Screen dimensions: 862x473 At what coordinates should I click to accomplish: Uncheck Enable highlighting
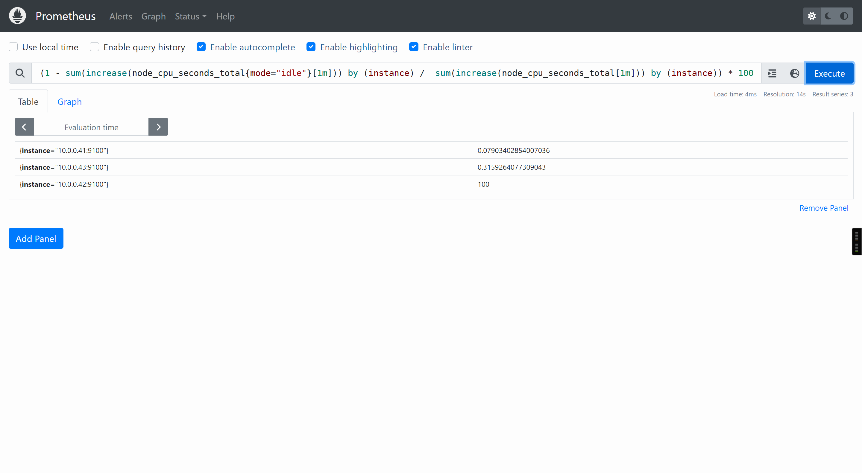pos(311,47)
